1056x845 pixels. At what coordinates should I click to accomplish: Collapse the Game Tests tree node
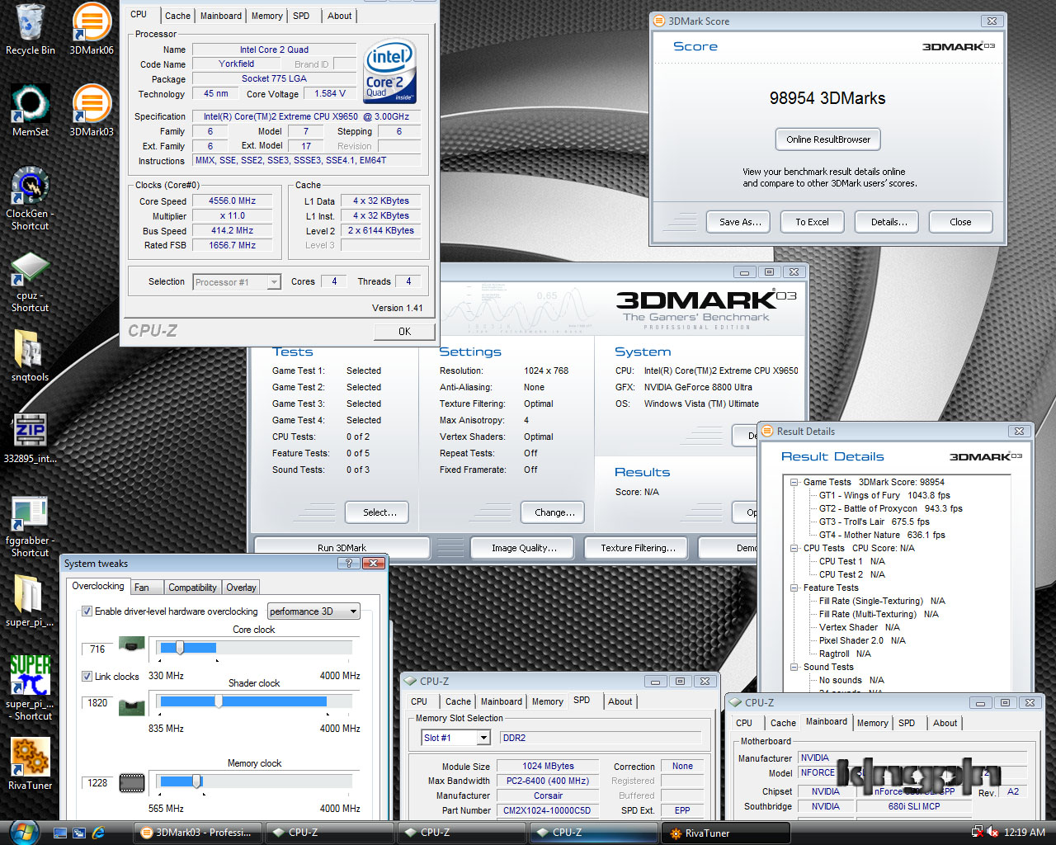tap(794, 482)
